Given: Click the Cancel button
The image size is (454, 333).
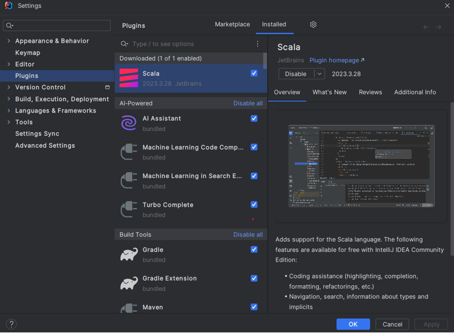Looking at the screenshot, I should (392, 324).
